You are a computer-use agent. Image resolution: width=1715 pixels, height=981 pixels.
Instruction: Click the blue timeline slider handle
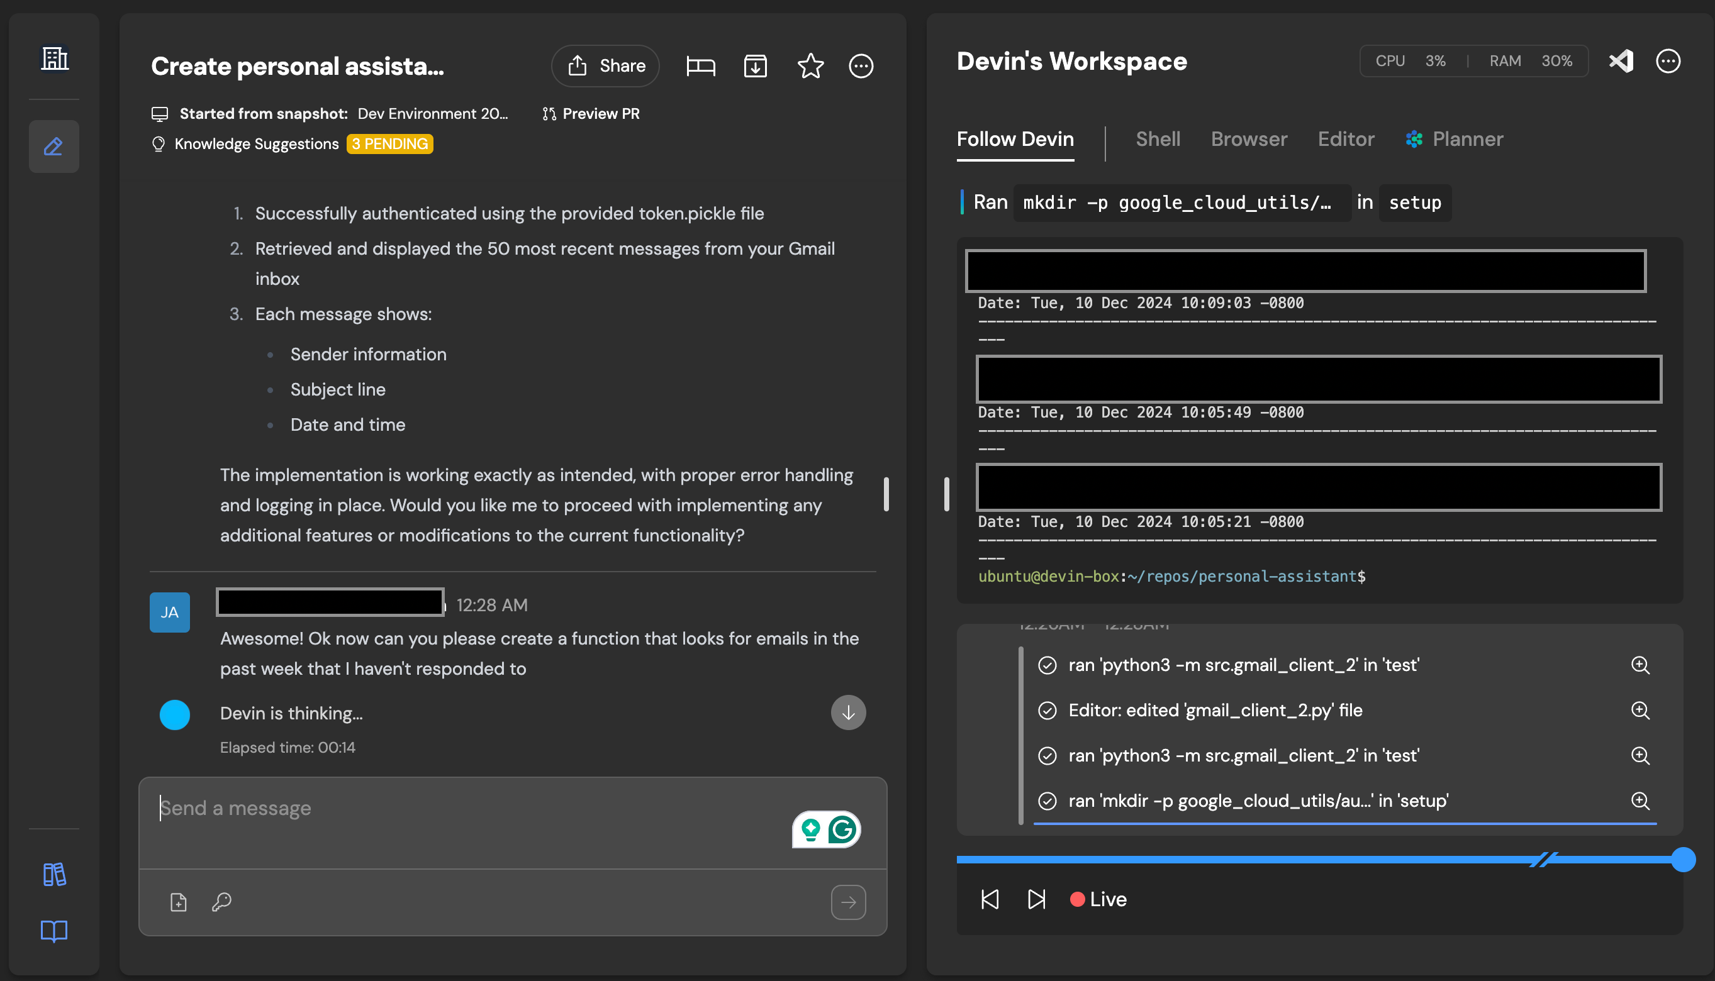click(x=1683, y=859)
